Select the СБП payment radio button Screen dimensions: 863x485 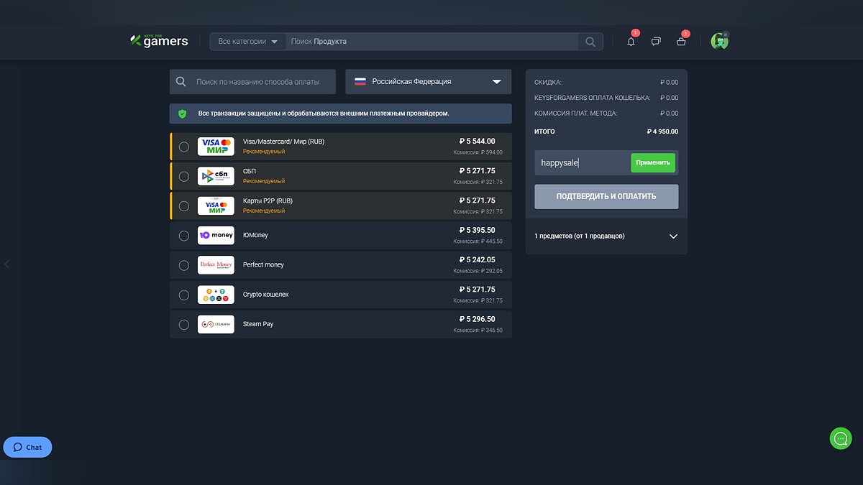[x=184, y=176]
